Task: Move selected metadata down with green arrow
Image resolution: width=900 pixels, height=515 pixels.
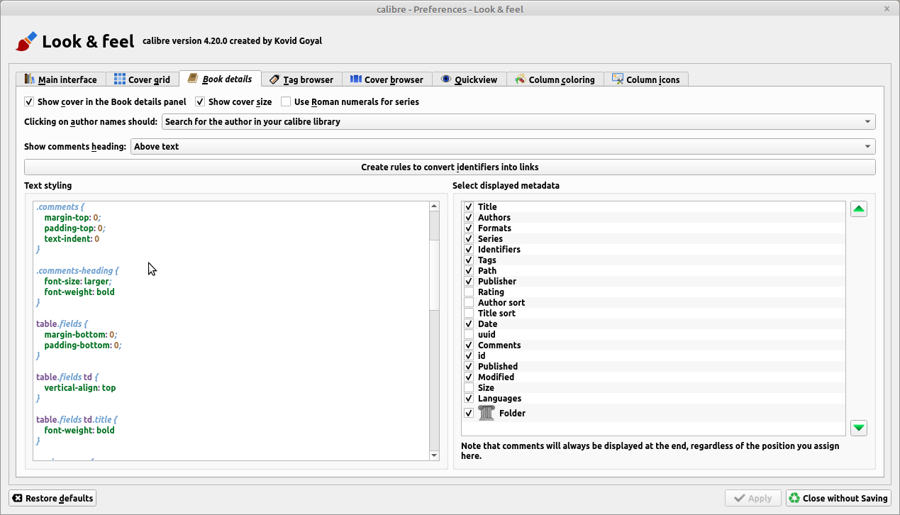Action: [859, 428]
